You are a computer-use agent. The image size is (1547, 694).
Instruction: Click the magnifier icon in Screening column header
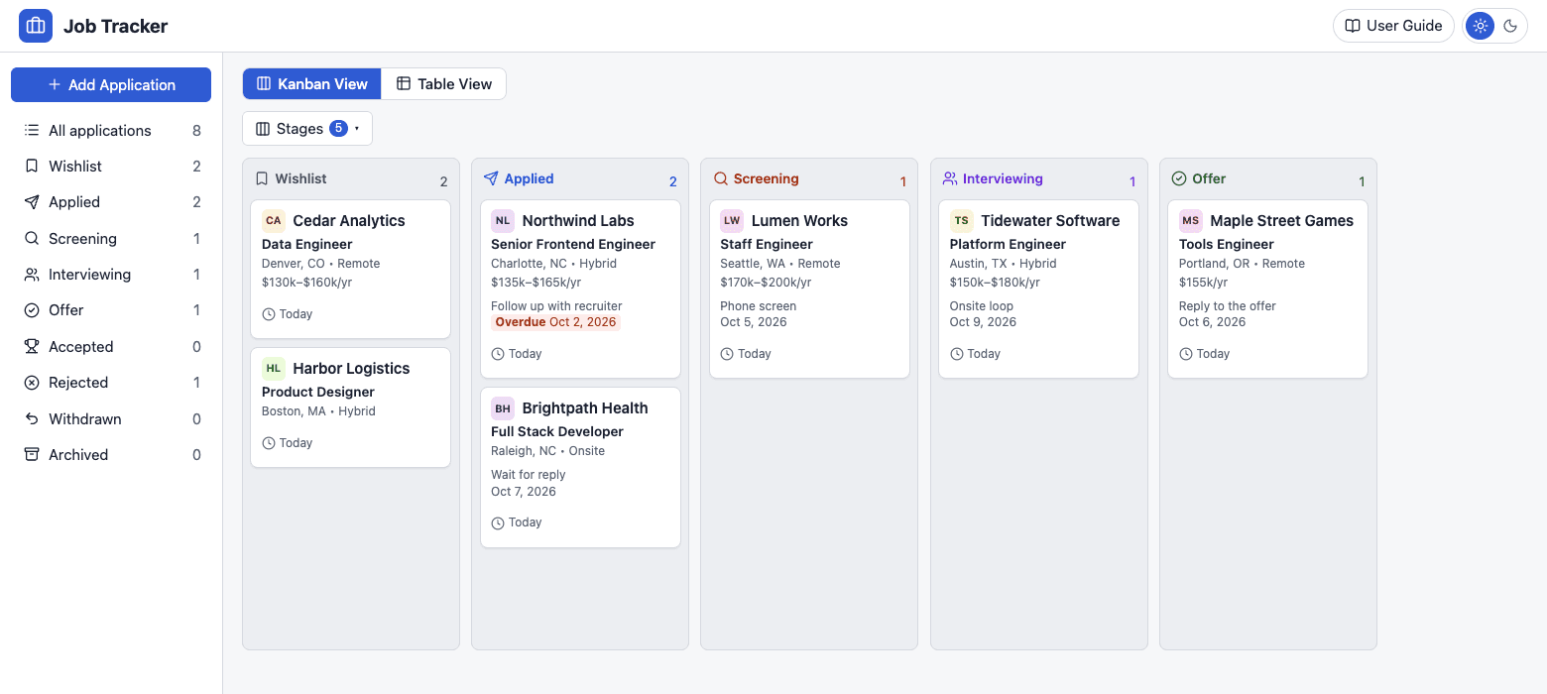721,178
